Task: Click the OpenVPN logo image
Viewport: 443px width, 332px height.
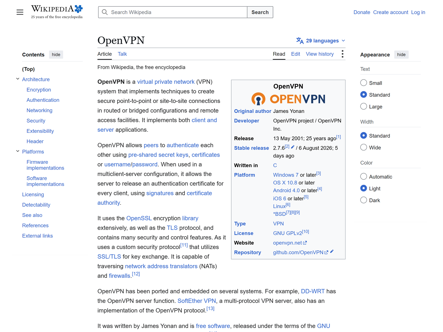Action: [288, 99]
